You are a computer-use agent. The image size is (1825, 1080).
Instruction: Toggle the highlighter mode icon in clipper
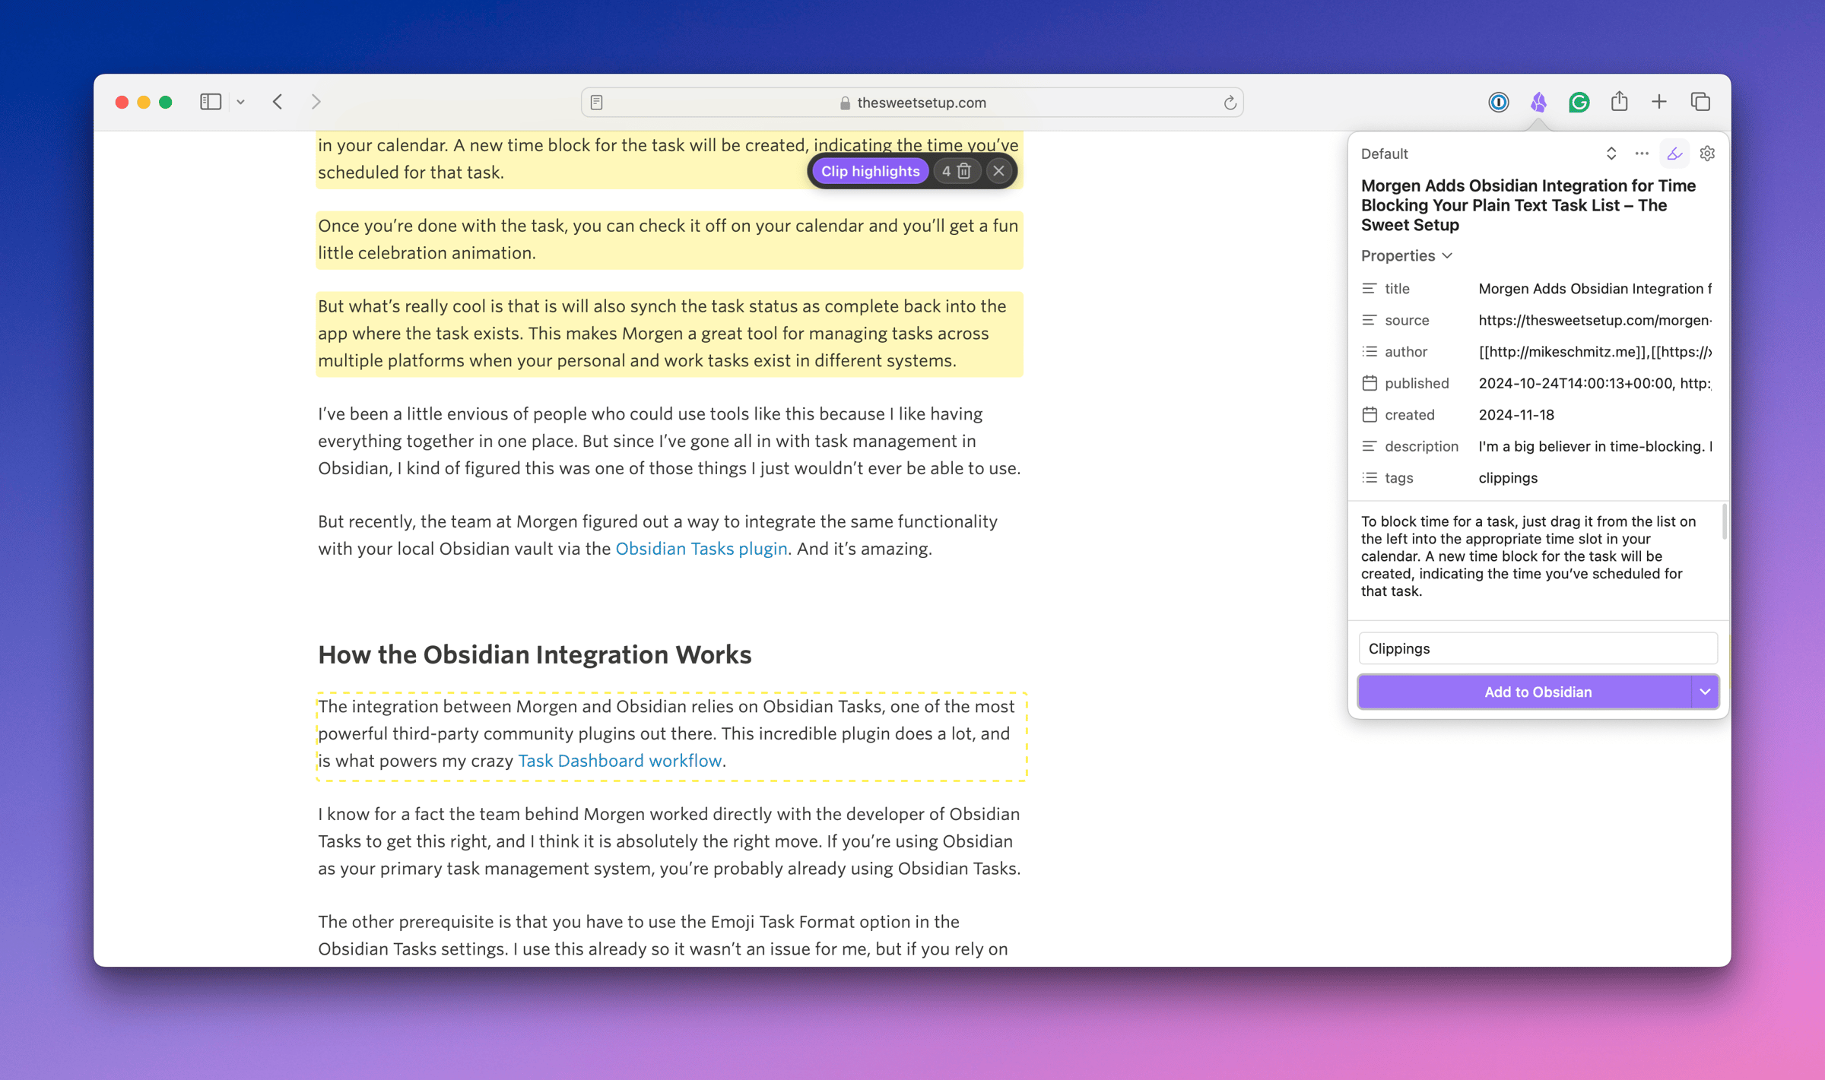pyautogui.click(x=1674, y=154)
